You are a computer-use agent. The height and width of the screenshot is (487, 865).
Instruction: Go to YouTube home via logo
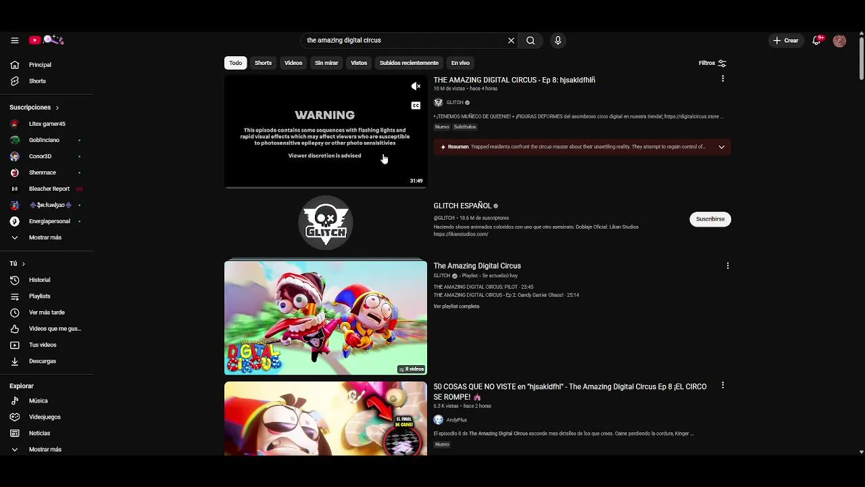pyautogui.click(x=46, y=41)
